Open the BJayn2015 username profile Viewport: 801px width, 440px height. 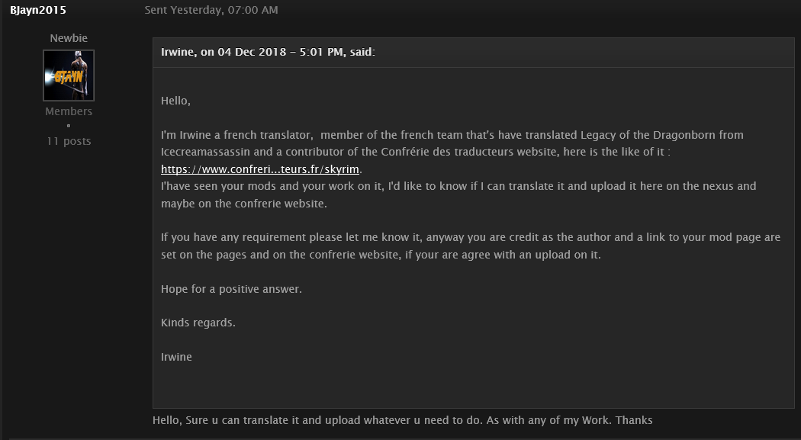click(x=38, y=10)
